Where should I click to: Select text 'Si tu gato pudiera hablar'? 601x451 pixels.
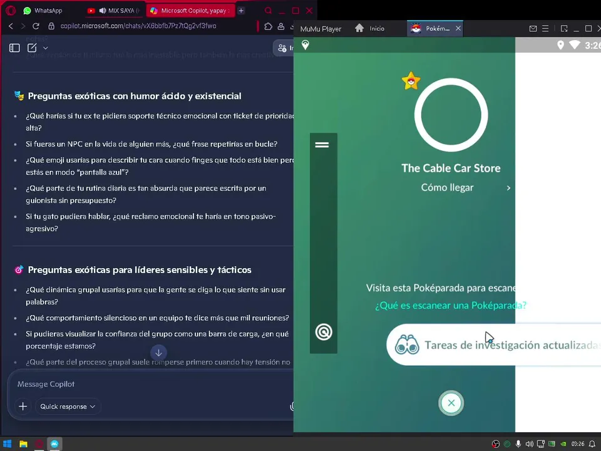(151, 222)
